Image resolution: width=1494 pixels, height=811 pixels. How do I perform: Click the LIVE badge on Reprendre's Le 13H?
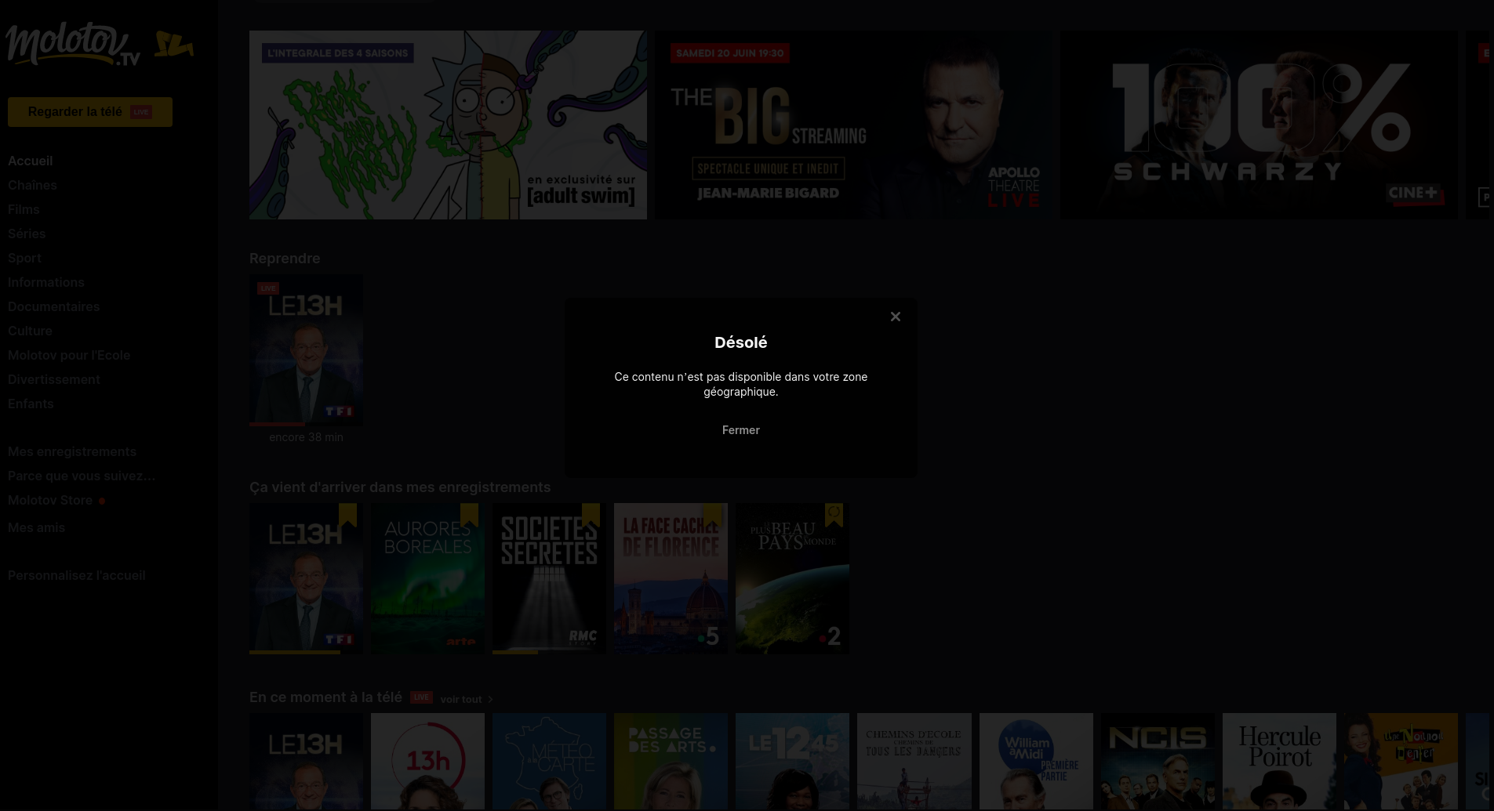point(268,288)
